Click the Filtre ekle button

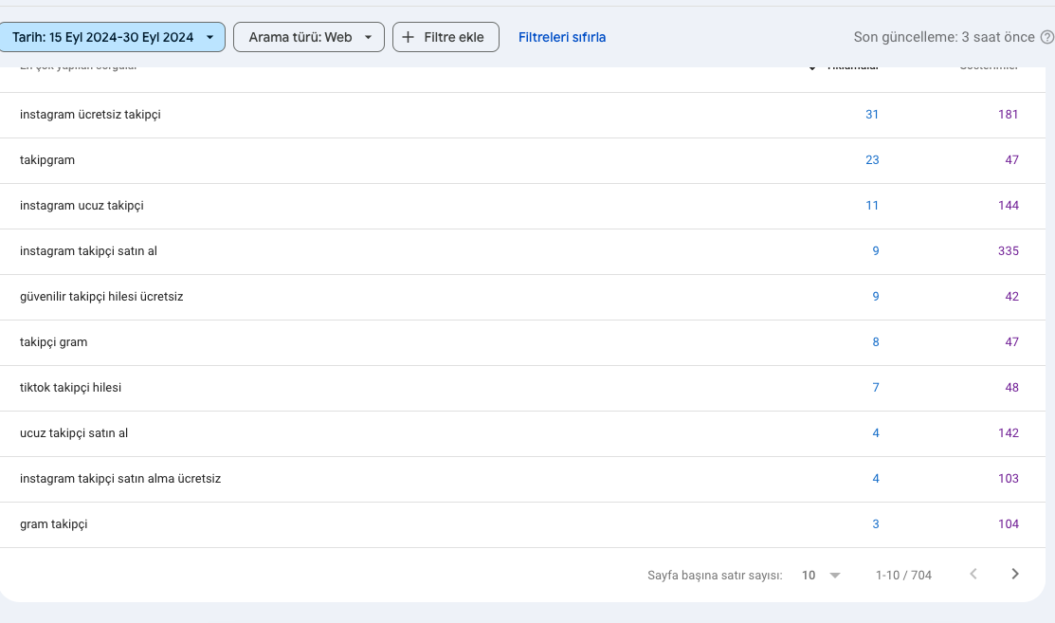(x=446, y=37)
